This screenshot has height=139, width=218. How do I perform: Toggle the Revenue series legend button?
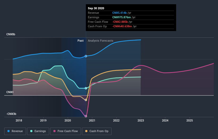point(15,131)
